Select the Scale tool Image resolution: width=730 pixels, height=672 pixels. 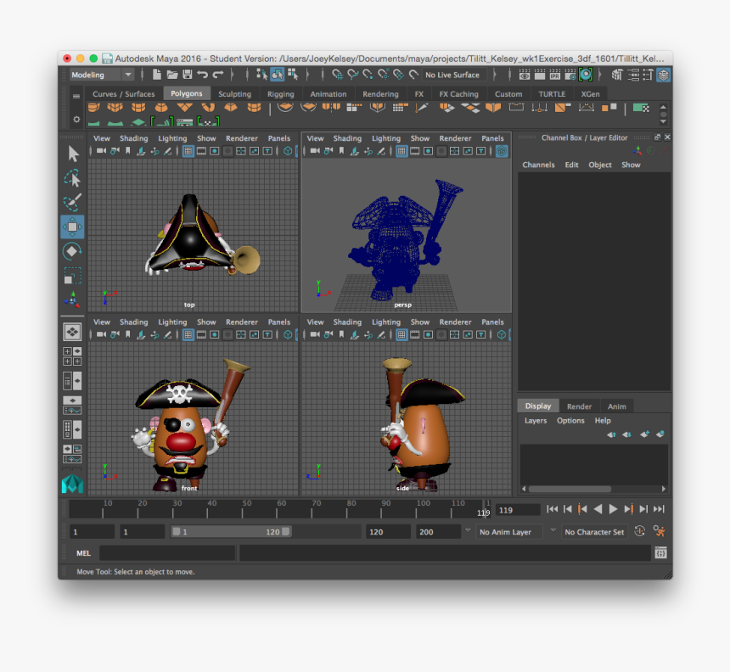[x=71, y=274]
